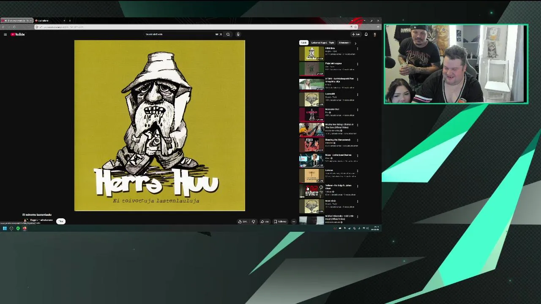Play 'Bleeding Me (Remastered)' thumbnail
Image resolution: width=541 pixels, height=304 pixels.
coord(311,145)
